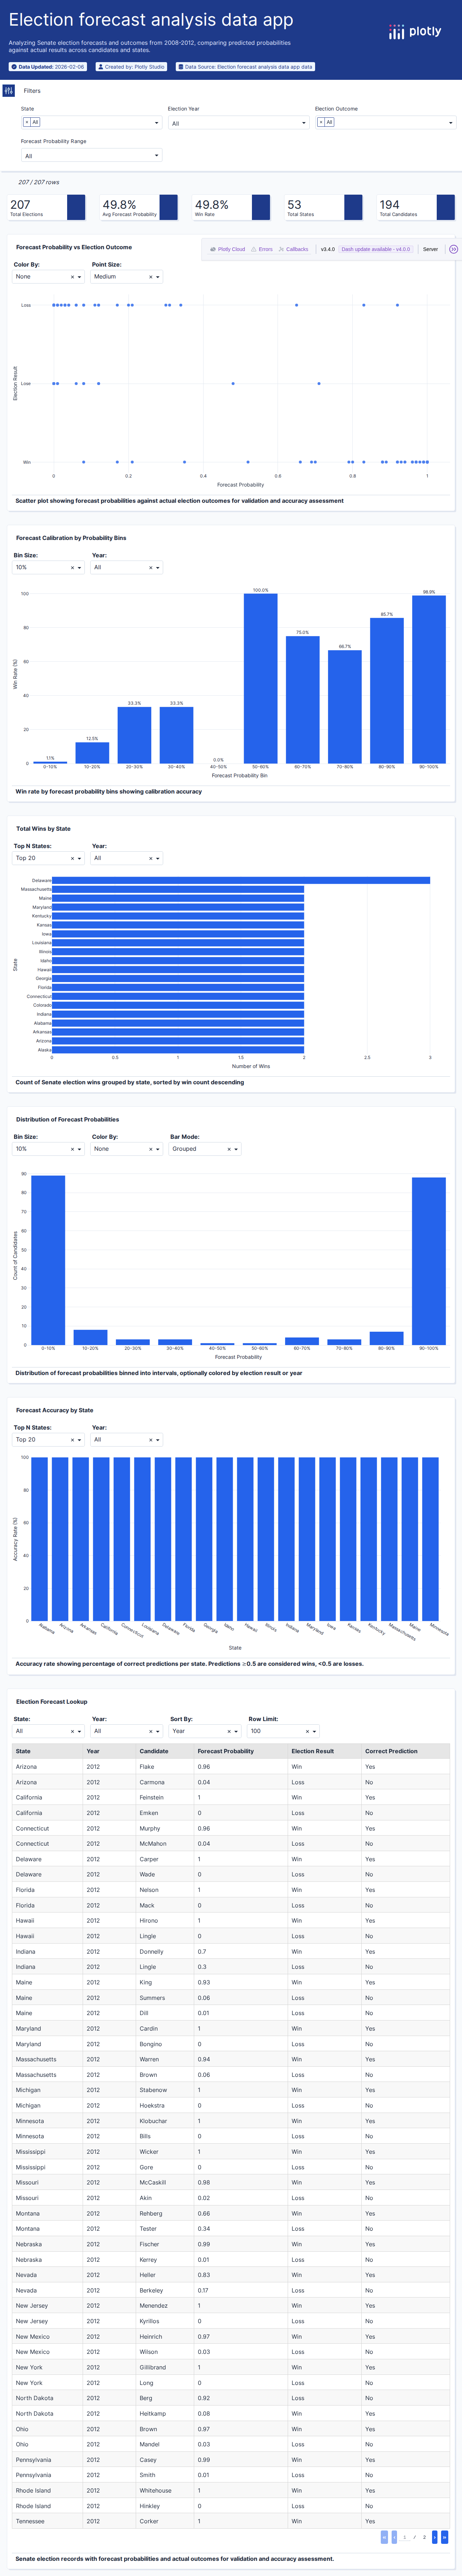
Task: Open the Callbacks item in dev tools
Action: [x=293, y=249]
